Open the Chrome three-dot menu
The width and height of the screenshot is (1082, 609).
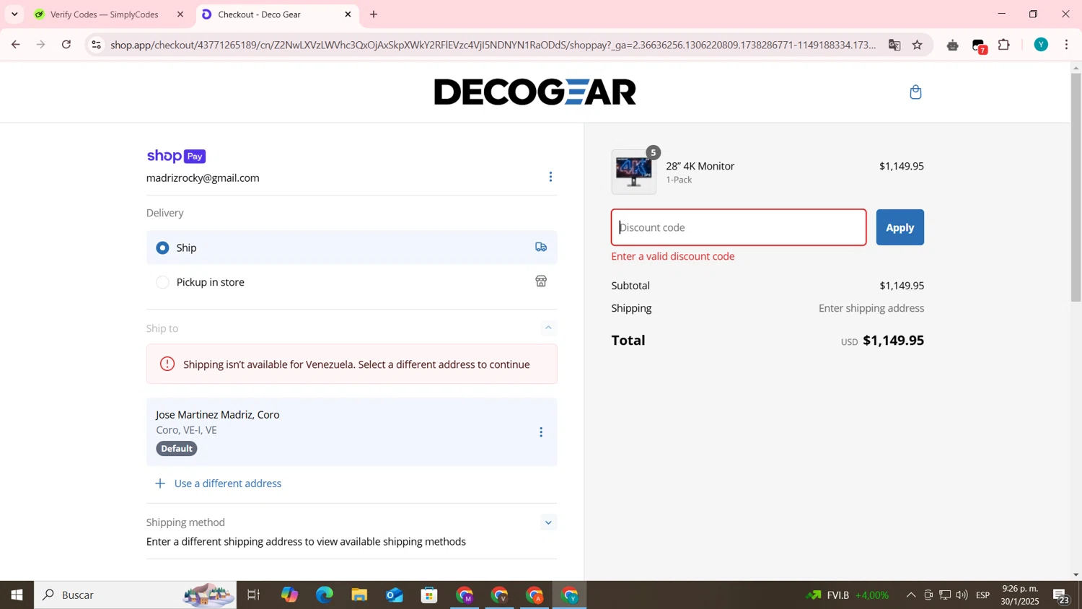click(x=1067, y=45)
